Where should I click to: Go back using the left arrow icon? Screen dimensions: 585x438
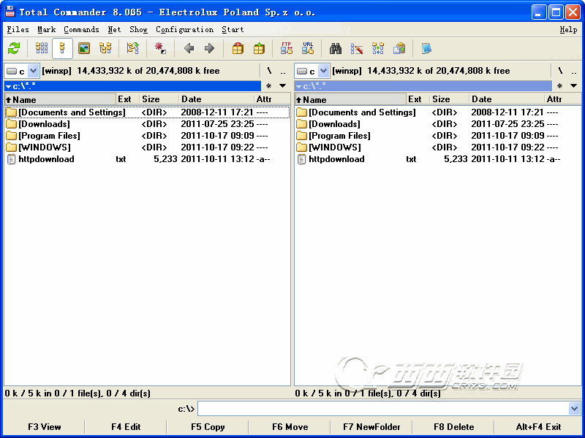click(x=189, y=48)
